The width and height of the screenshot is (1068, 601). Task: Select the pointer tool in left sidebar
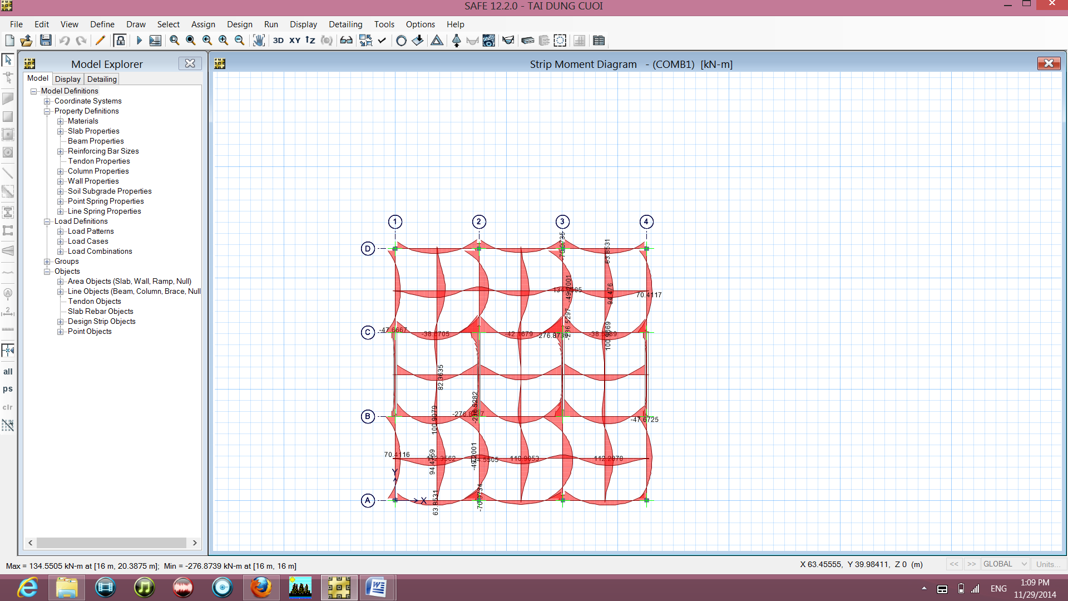tap(8, 59)
